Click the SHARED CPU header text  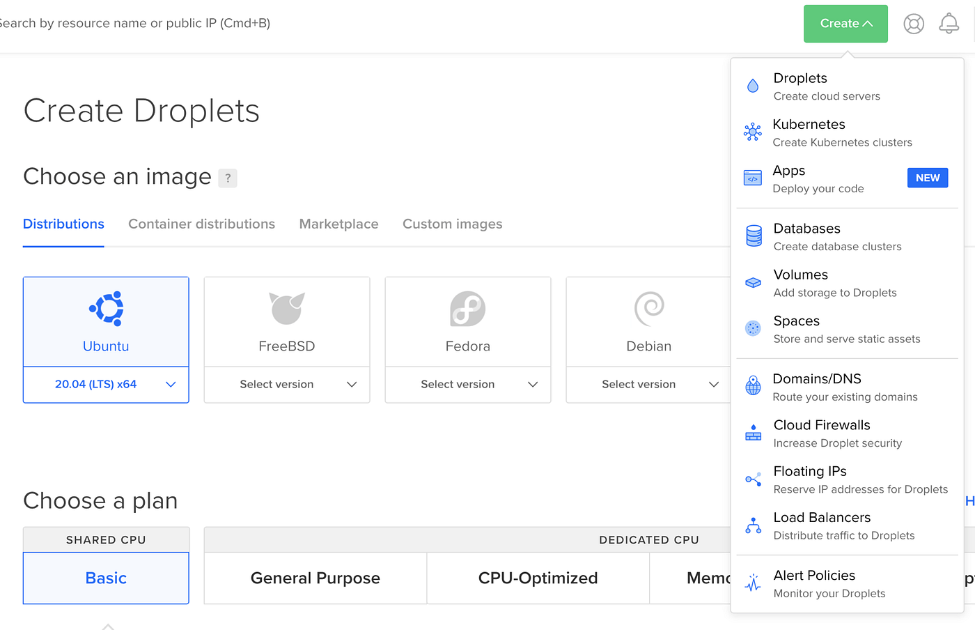106,540
